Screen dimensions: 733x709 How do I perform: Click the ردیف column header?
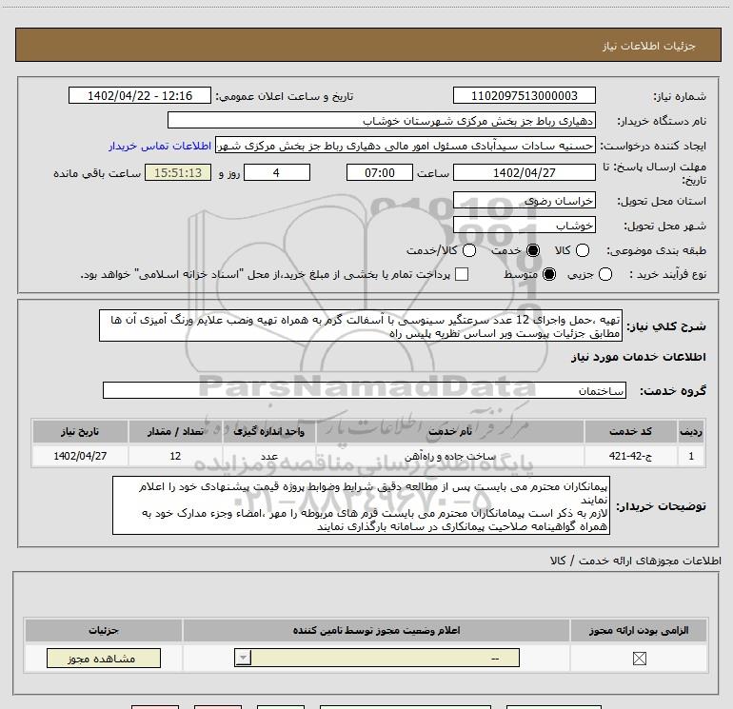tap(691, 431)
